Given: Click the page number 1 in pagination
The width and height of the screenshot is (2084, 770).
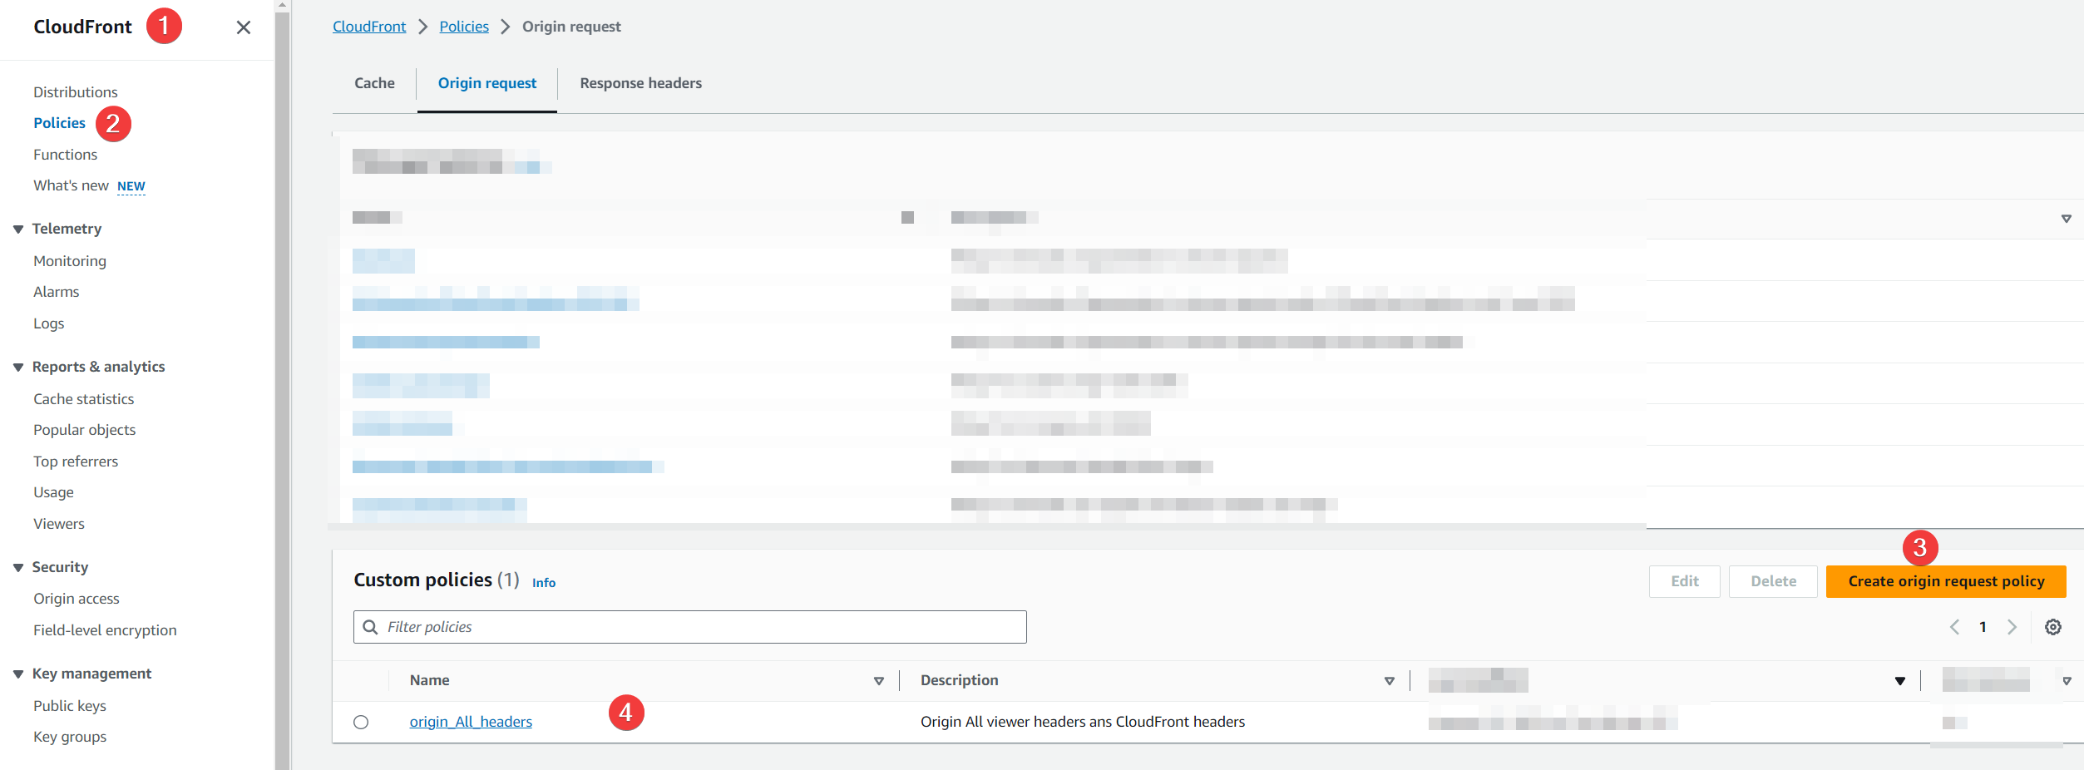Looking at the screenshot, I should point(1983,627).
